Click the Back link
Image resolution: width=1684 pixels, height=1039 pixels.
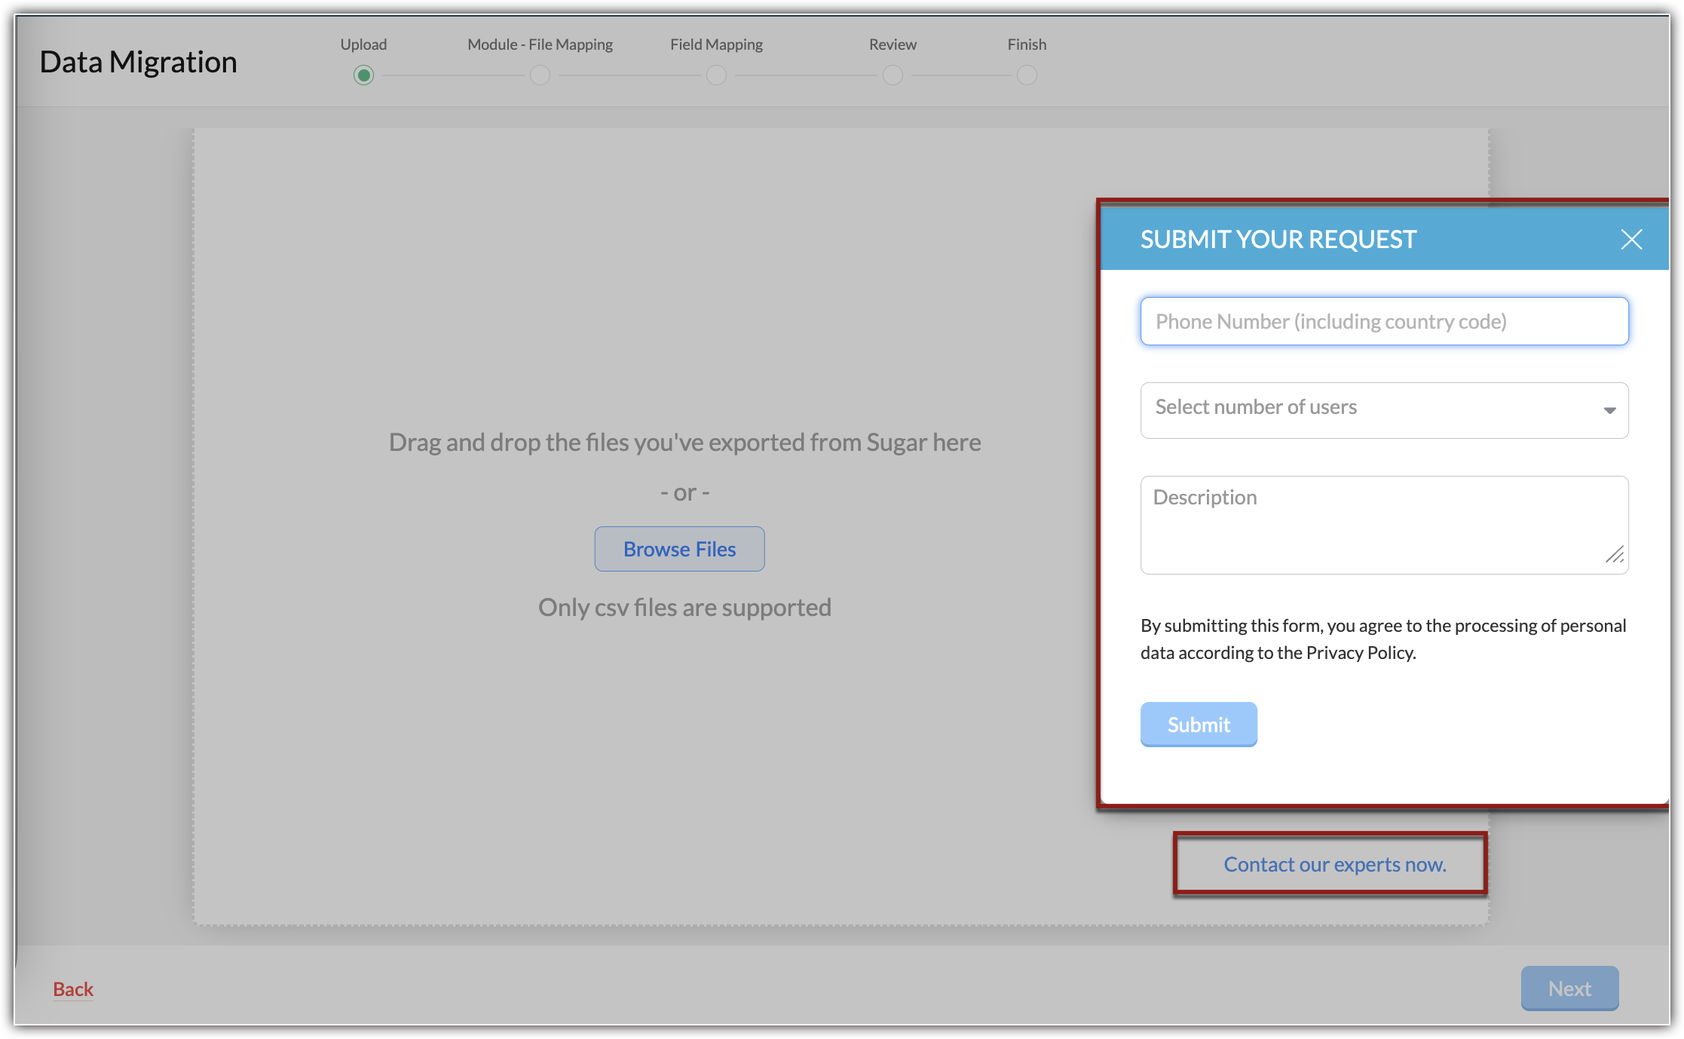tap(73, 988)
